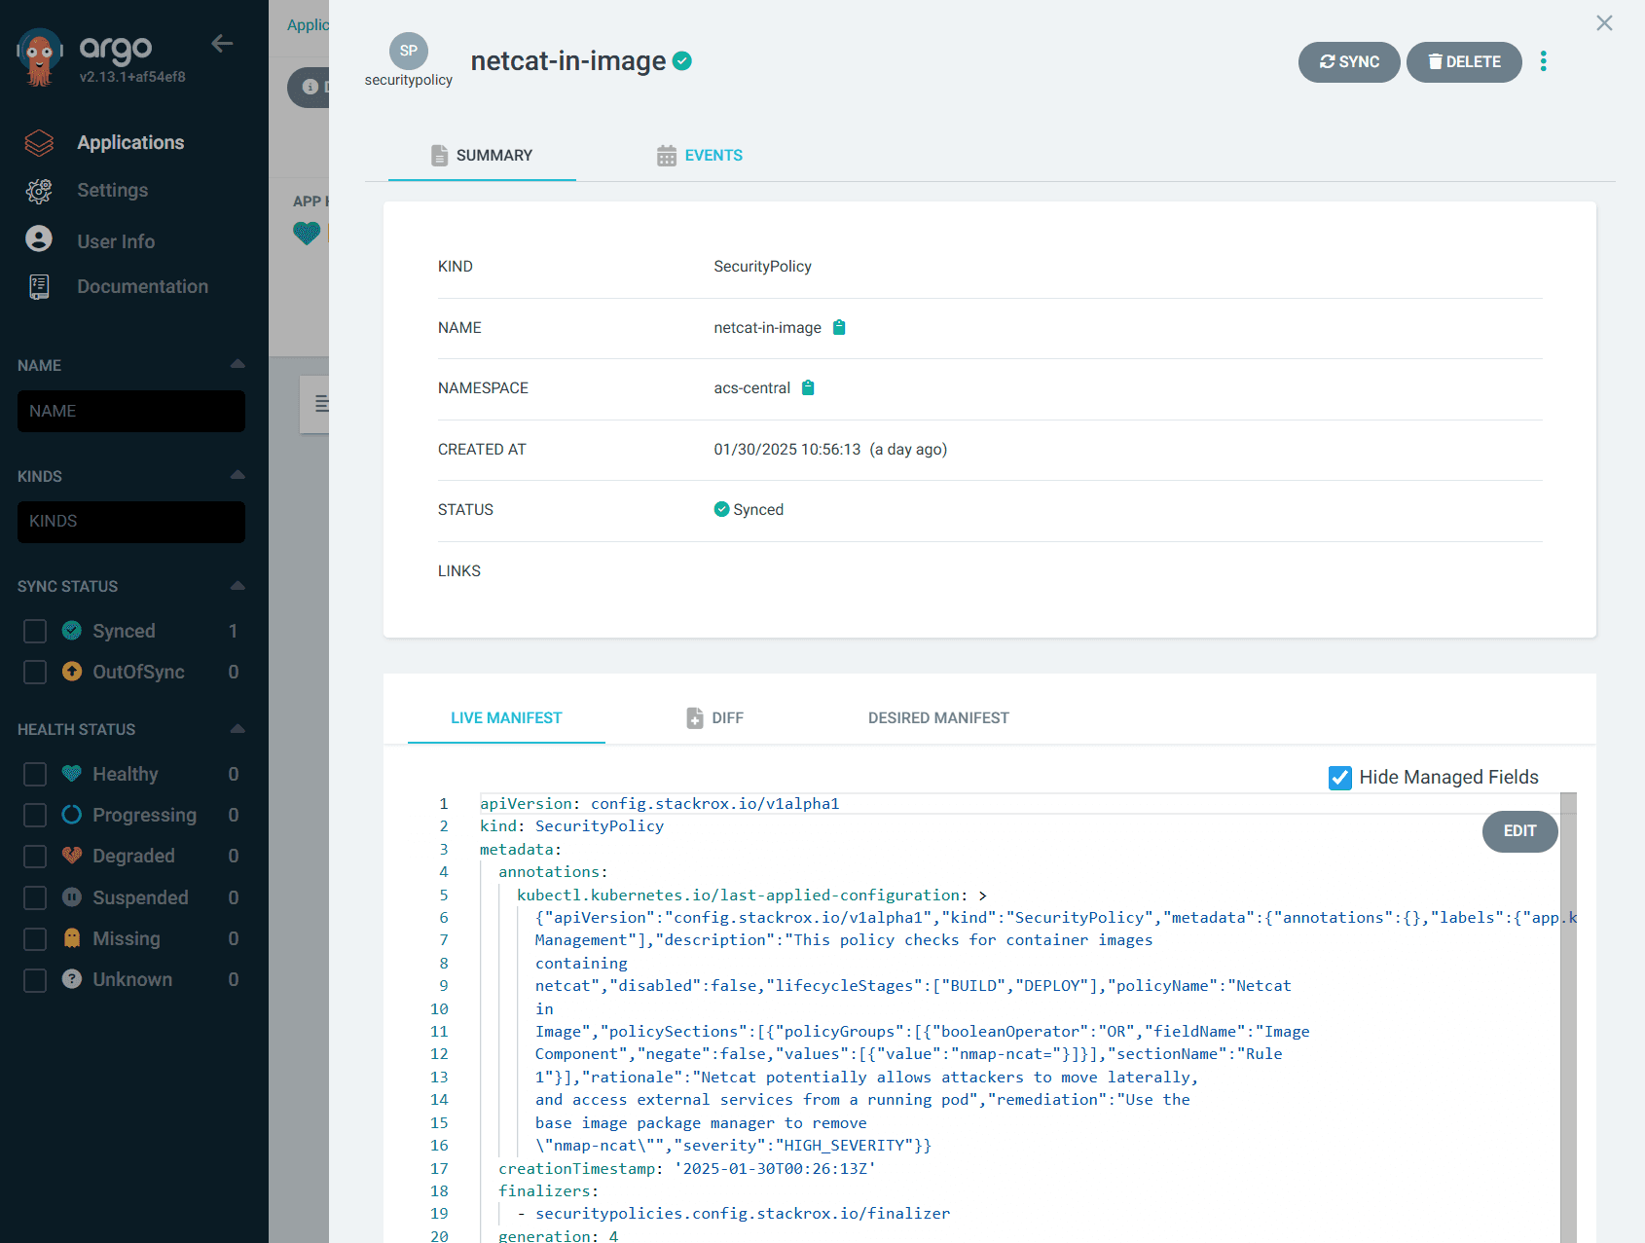Copy the namespace acs-central to clipboard
This screenshot has height=1243, width=1645.
(x=808, y=387)
